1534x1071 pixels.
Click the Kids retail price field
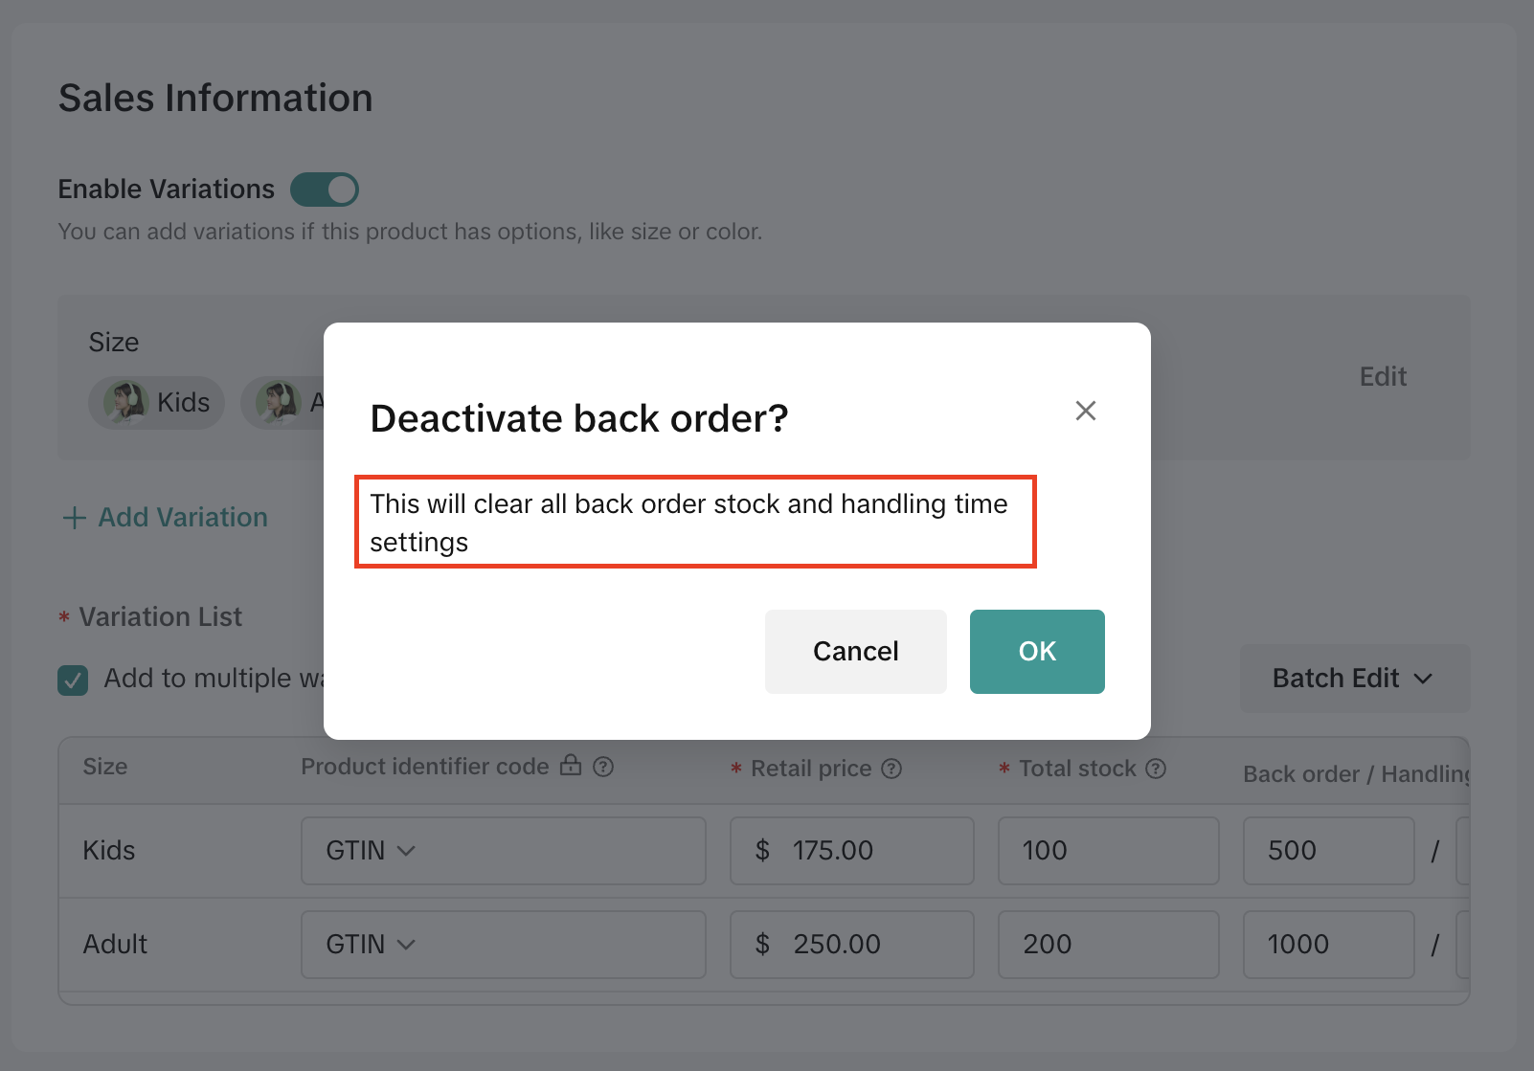852,851
